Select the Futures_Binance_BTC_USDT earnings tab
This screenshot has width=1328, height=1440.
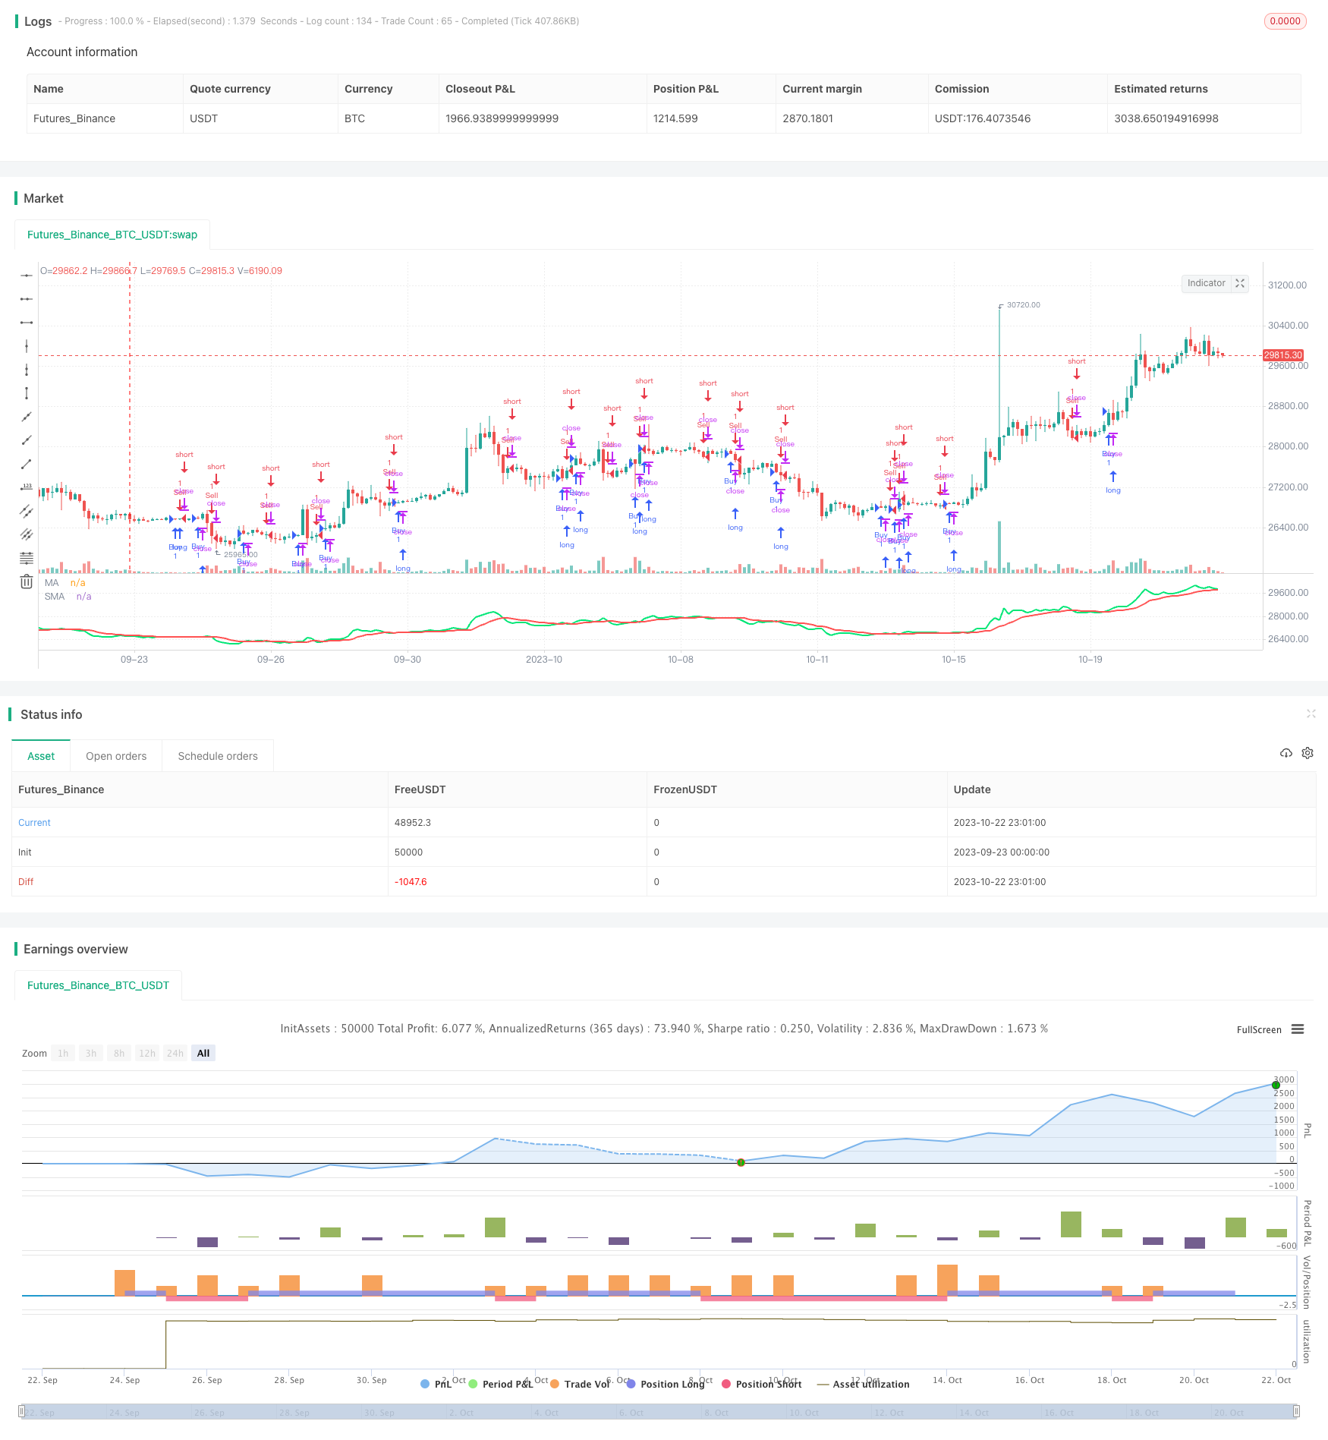click(x=98, y=985)
